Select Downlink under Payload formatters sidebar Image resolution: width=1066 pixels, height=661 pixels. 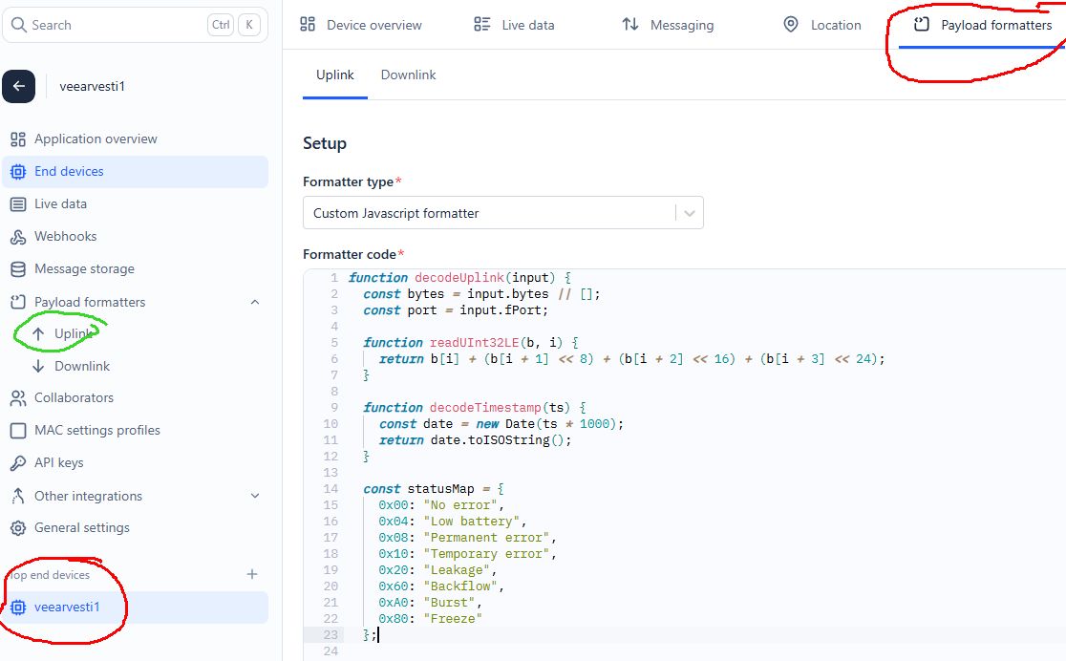(81, 366)
